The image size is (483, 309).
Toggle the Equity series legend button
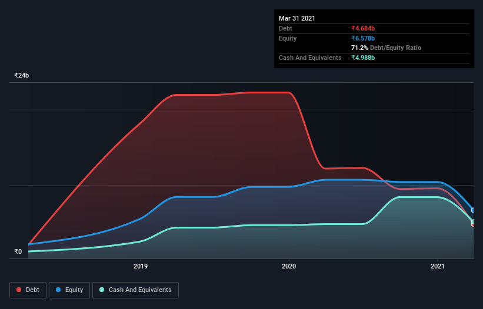[69, 290]
